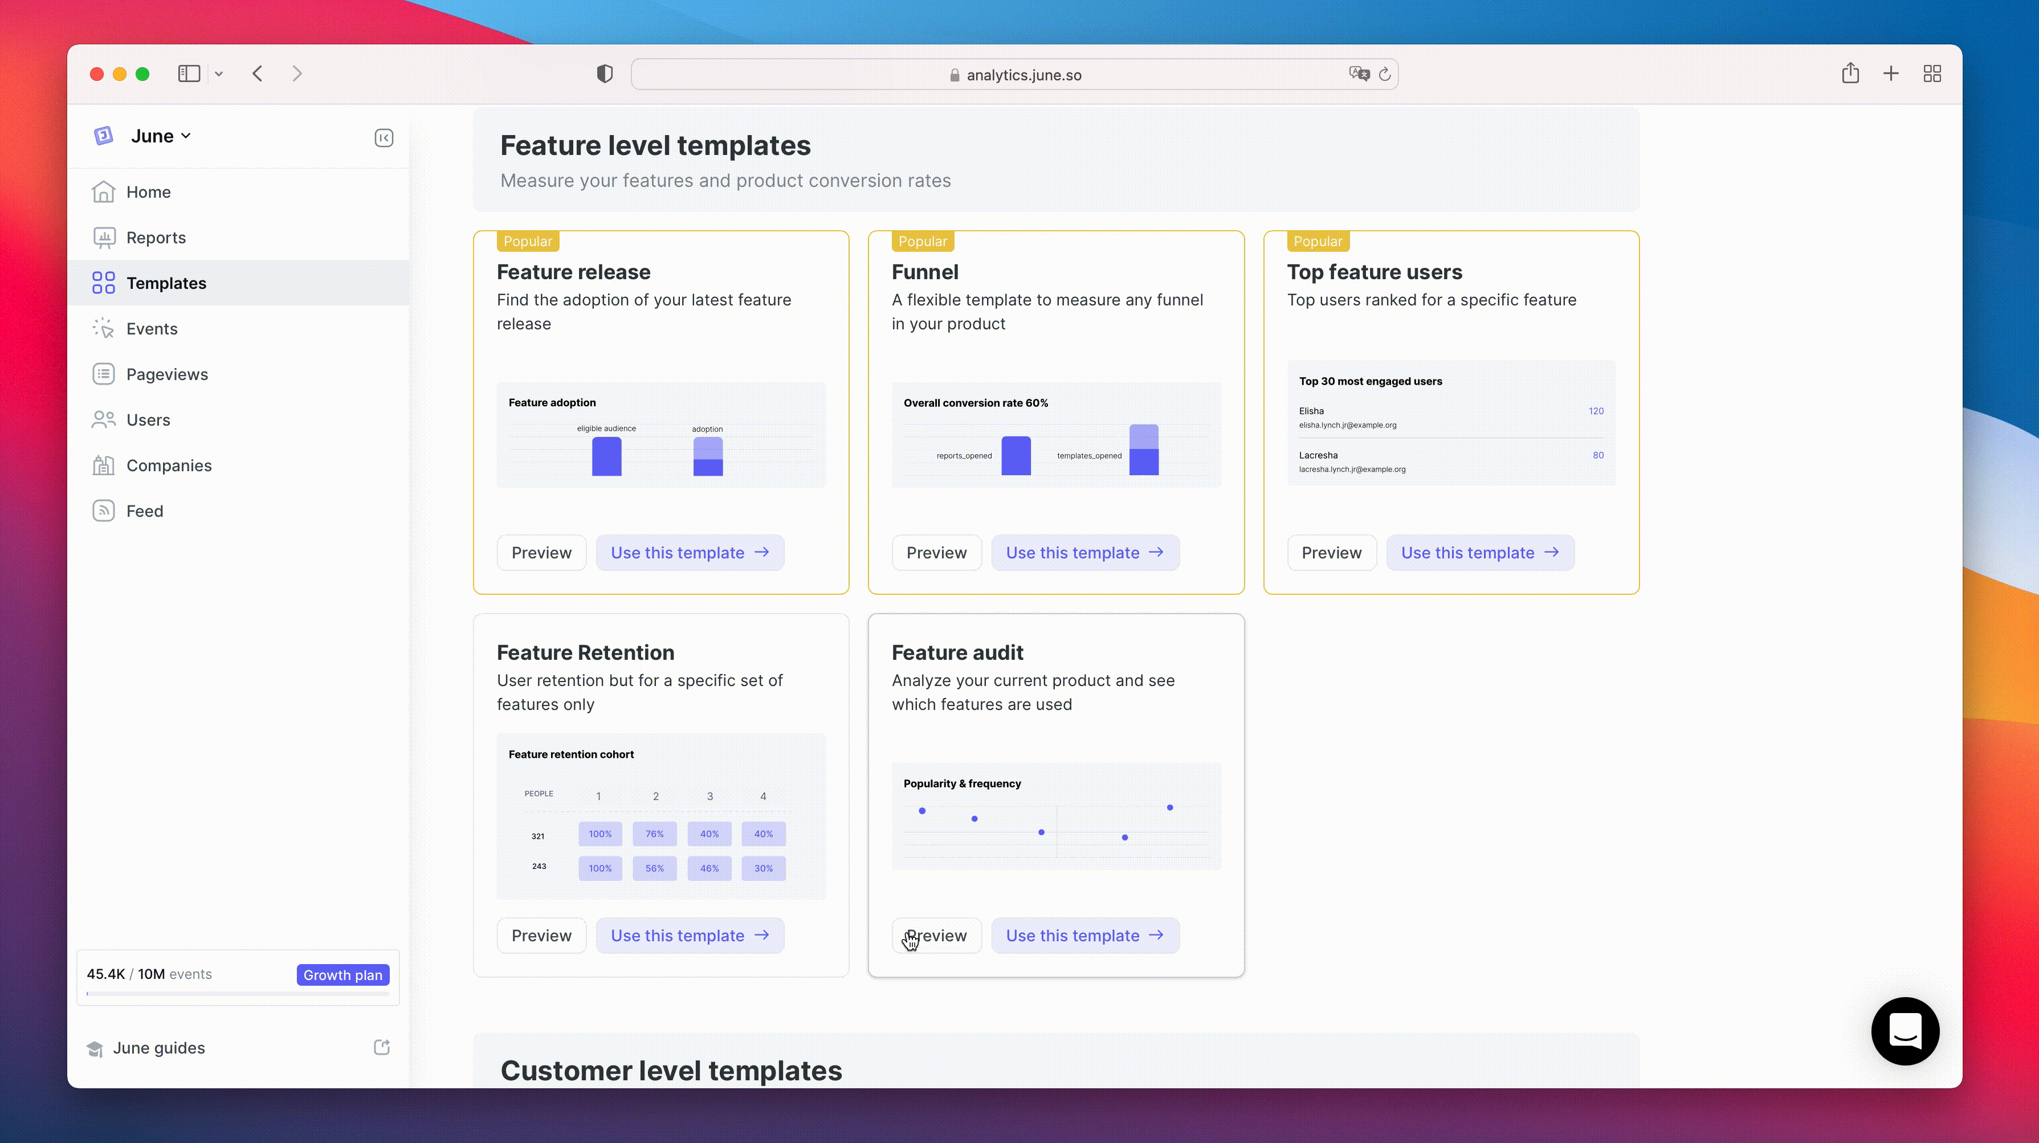The height and width of the screenshot is (1143, 2039).
Task: Click the Feature Retention card title
Action: pyautogui.click(x=586, y=652)
